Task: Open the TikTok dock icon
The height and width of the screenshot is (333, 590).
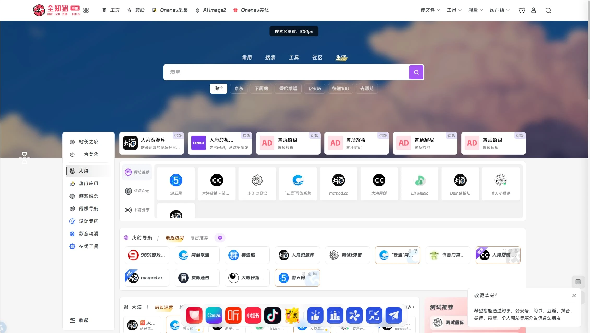Action: click(273, 315)
